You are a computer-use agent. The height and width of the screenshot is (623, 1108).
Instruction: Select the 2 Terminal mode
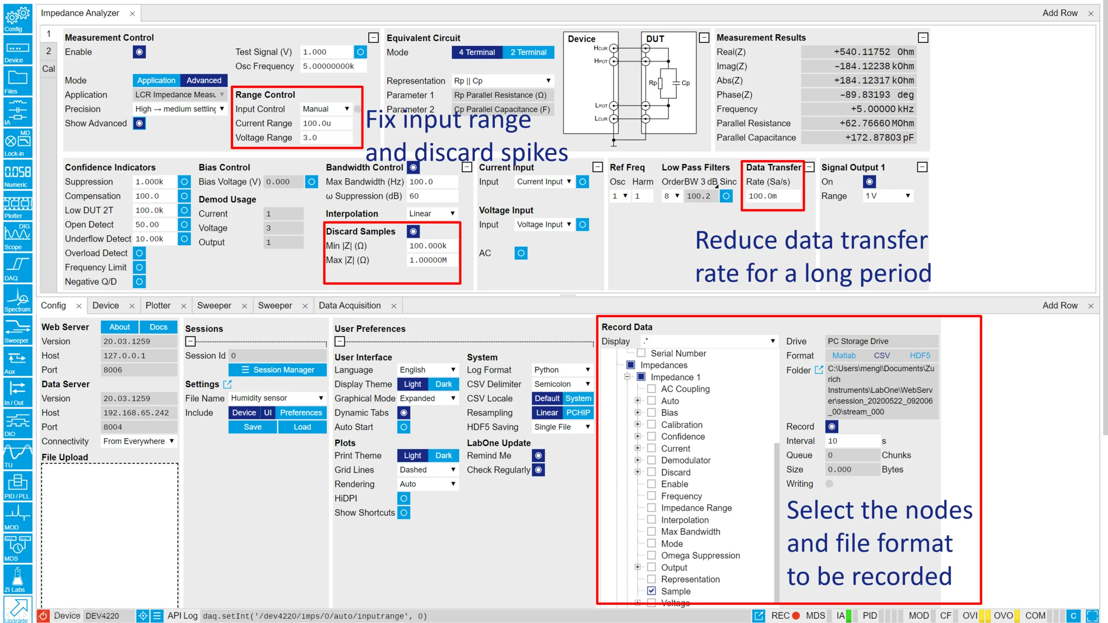pyautogui.click(x=528, y=52)
